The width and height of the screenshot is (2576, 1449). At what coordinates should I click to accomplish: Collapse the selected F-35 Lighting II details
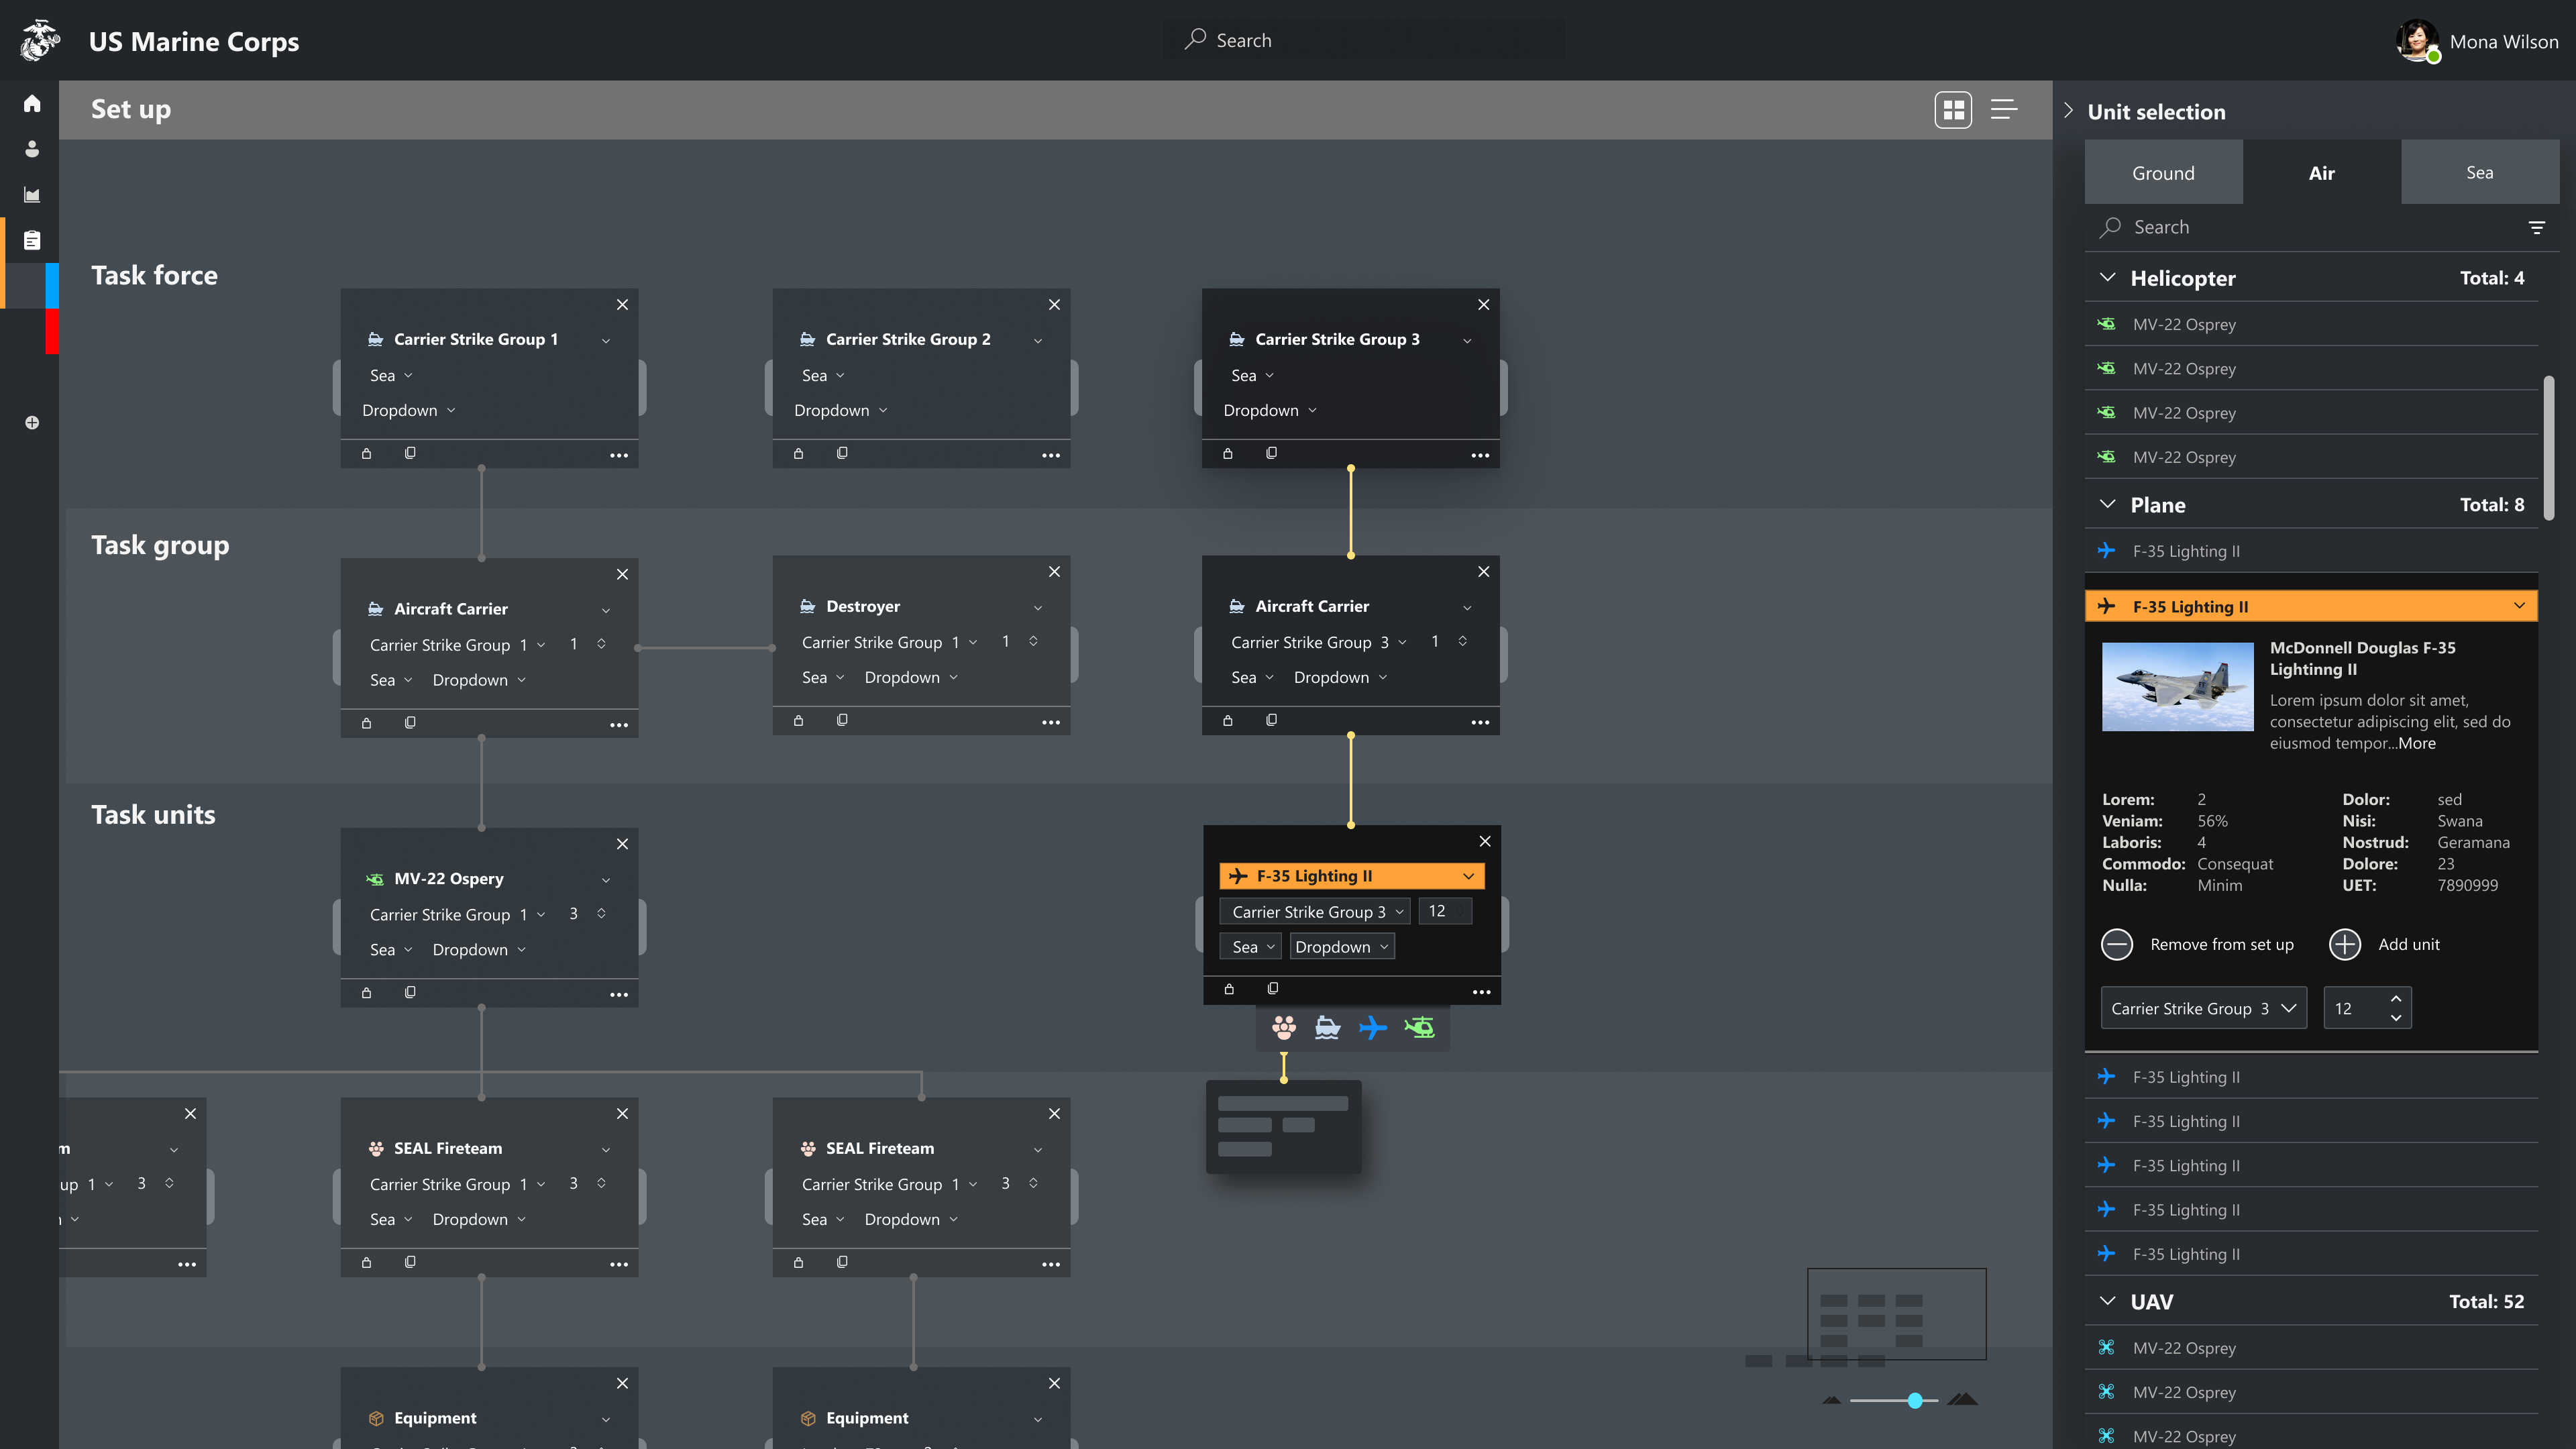[2519, 606]
